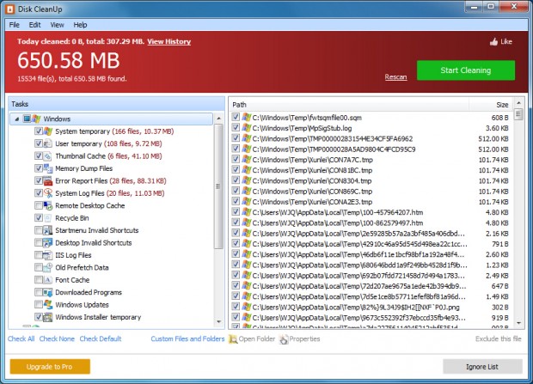This screenshot has height=384, width=533.
Task: Click the file list scroll-up arrow
Action: (518, 102)
